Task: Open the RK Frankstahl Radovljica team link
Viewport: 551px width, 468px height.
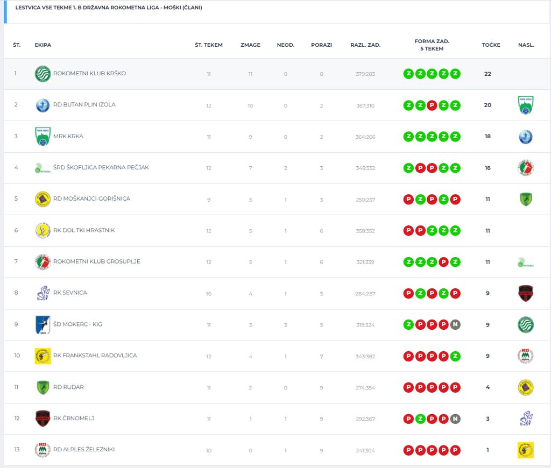Action: coord(95,356)
